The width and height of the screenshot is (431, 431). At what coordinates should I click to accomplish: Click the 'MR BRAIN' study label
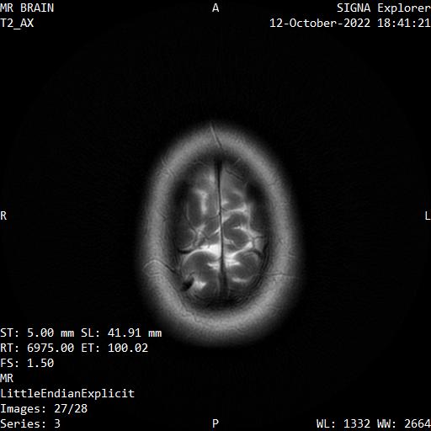[27, 8]
